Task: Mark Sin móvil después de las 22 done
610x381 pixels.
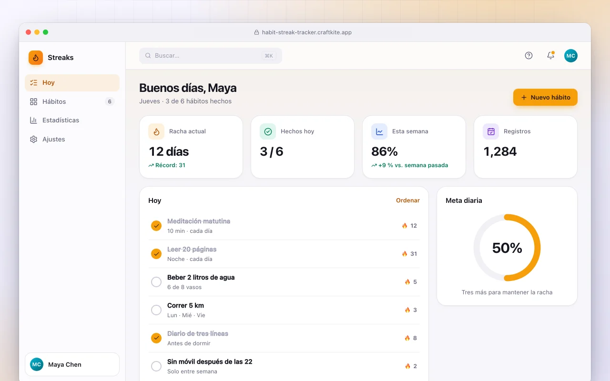Action: (x=156, y=366)
